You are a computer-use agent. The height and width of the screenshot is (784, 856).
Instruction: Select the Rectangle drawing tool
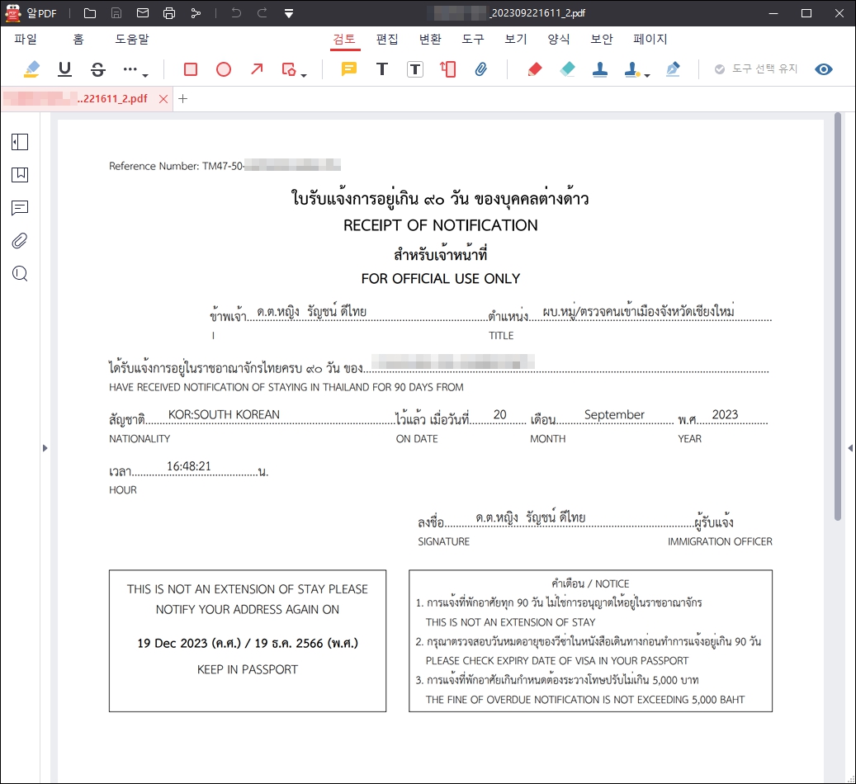(x=191, y=69)
